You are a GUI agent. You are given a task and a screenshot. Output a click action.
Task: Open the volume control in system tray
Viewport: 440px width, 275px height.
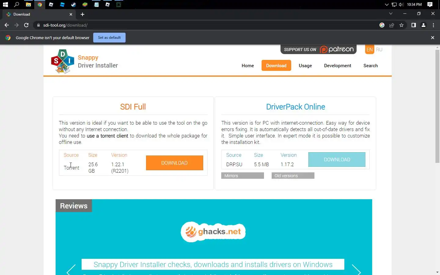[x=401, y=5]
